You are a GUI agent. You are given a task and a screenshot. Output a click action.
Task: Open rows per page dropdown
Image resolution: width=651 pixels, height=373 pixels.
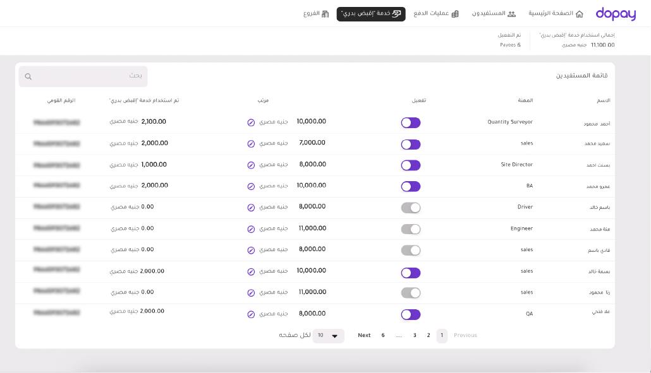point(329,336)
